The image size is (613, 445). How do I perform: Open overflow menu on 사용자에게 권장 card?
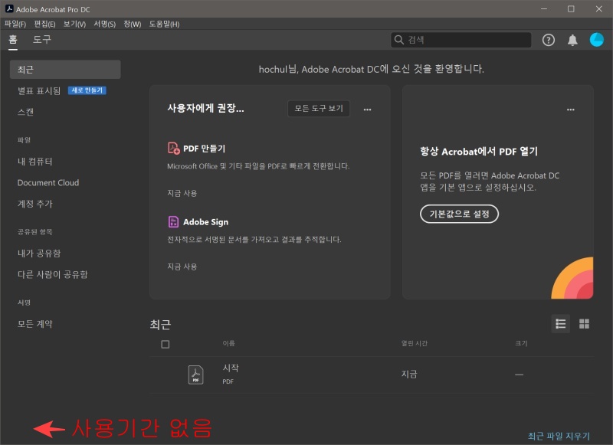coord(368,109)
